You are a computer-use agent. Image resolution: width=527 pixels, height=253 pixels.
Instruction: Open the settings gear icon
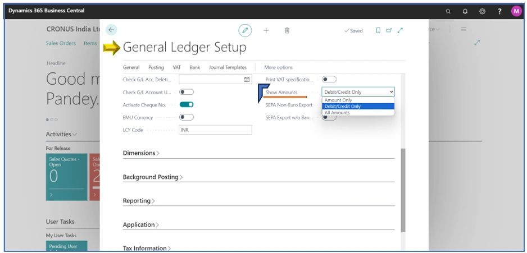click(482, 11)
